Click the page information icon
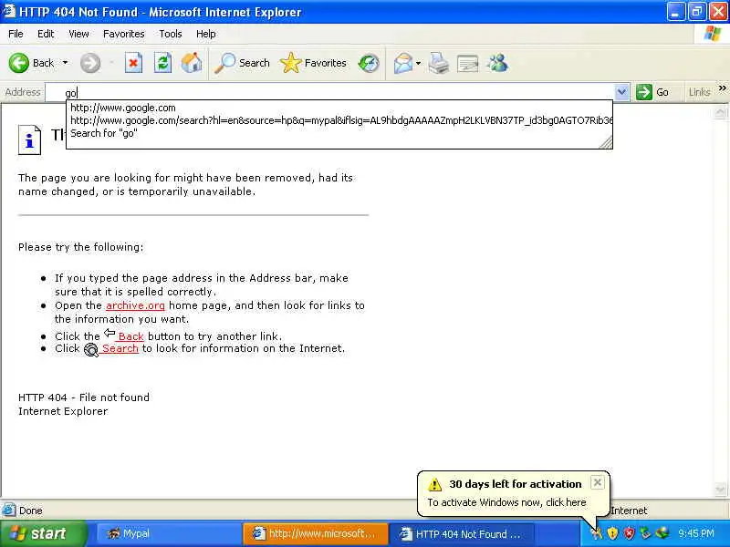 coord(29,139)
